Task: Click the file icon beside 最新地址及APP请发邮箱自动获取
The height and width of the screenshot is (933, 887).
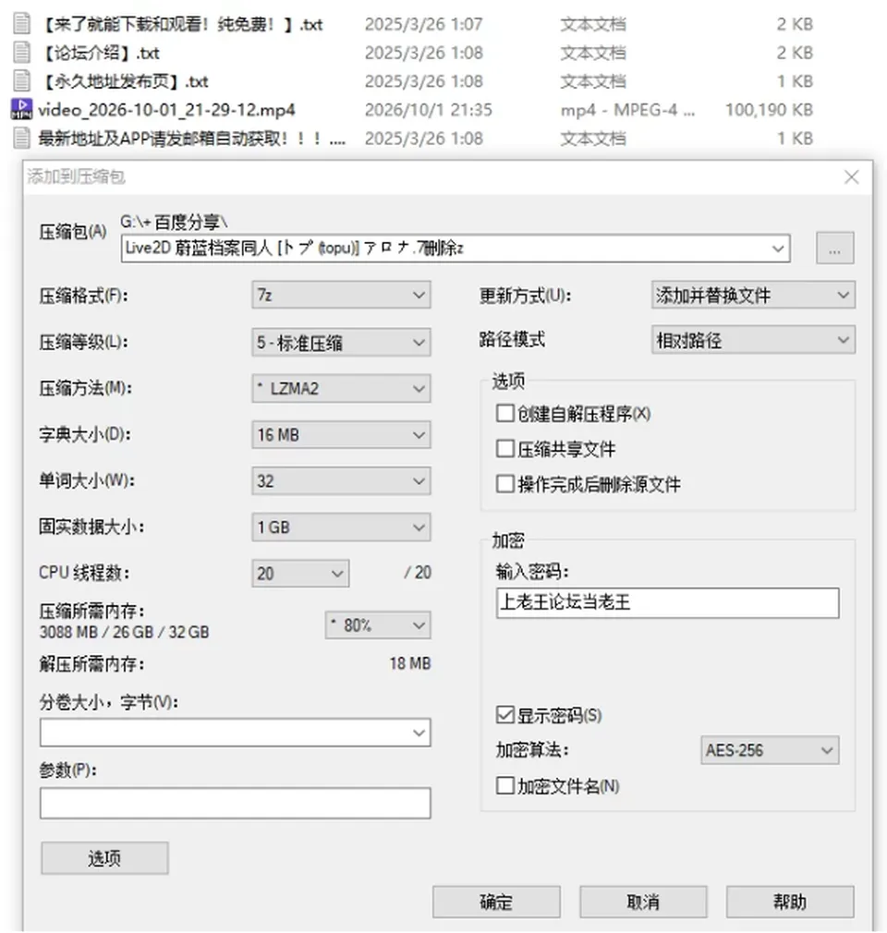Action: 22,138
